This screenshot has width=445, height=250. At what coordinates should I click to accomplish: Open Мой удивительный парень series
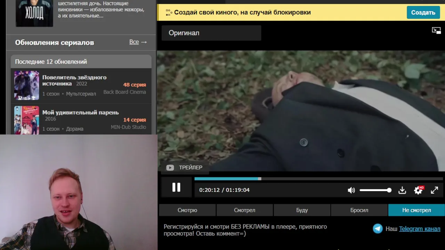click(x=80, y=112)
